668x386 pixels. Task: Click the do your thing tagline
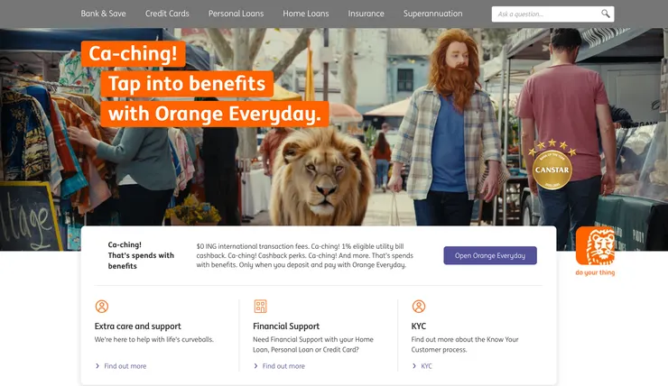[595, 272]
